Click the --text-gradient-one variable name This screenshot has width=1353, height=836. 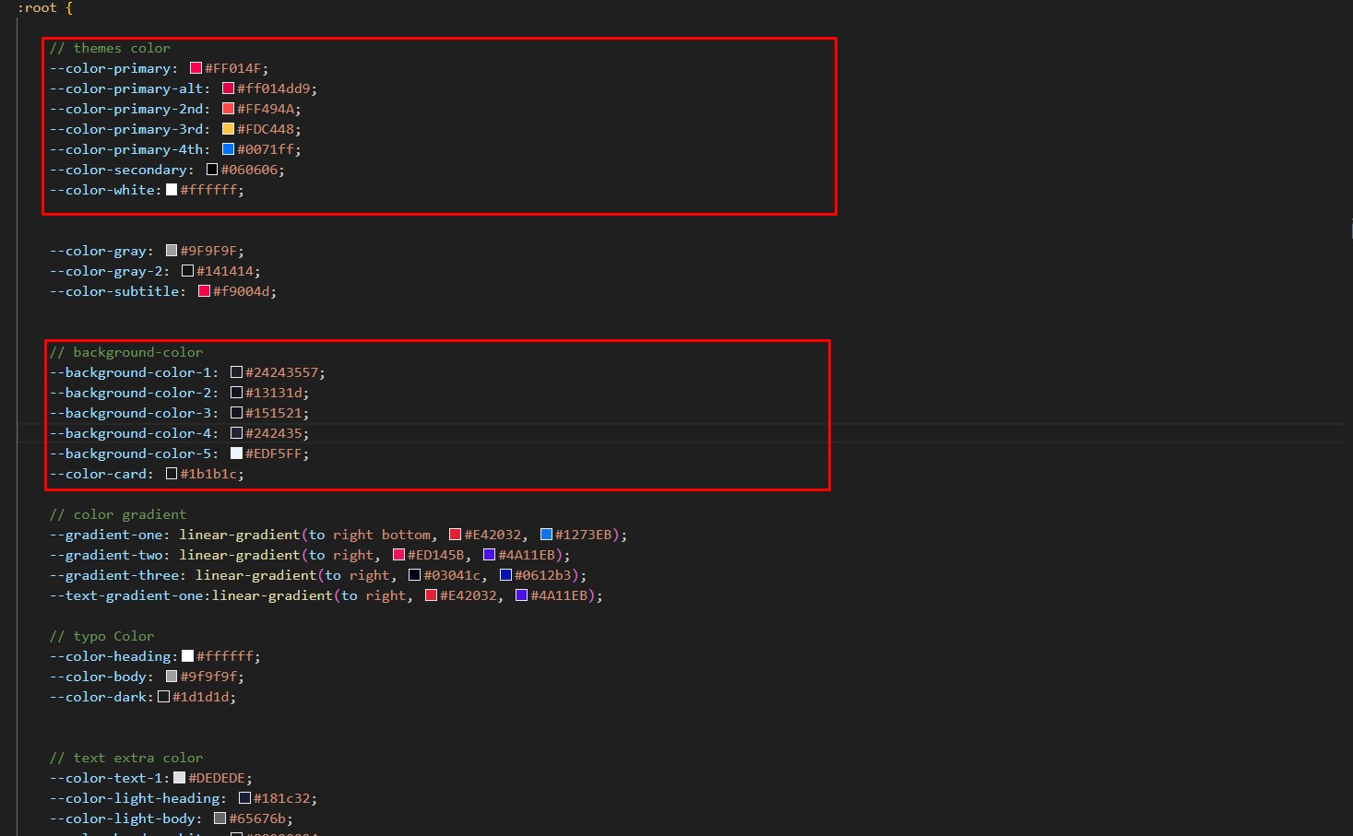(130, 595)
